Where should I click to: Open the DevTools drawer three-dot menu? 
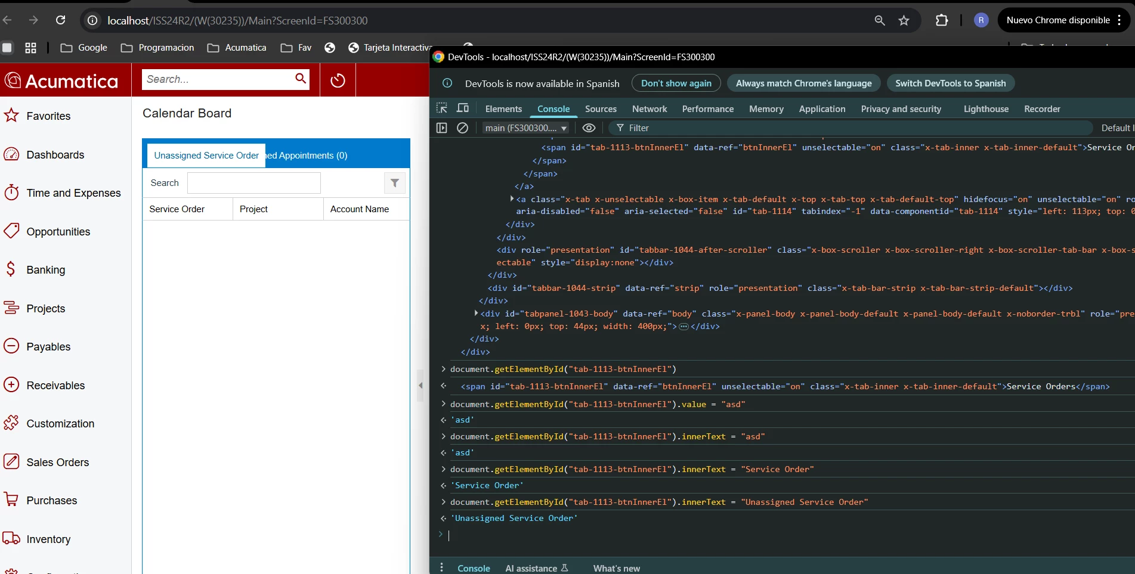tap(441, 567)
